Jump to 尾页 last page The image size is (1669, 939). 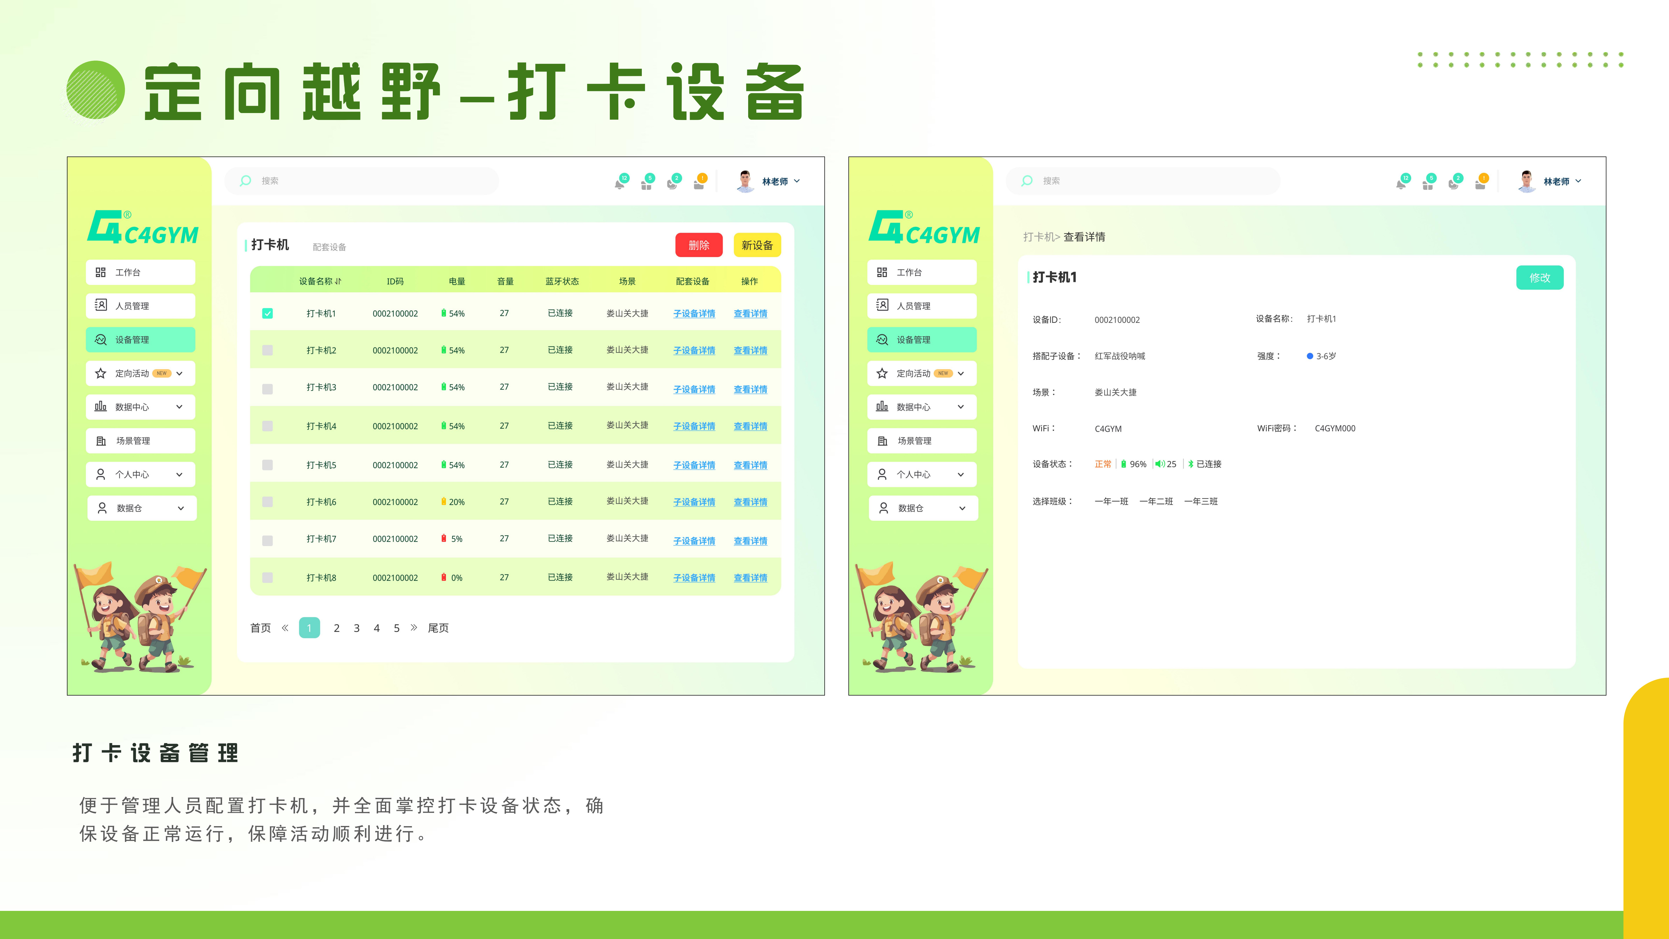coord(438,628)
